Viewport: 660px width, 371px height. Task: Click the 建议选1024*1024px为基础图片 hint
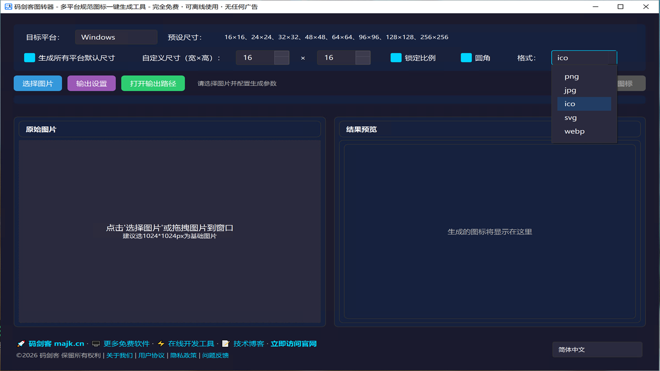(170, 236)
